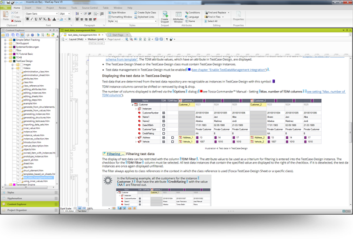Image resolution: width=353 pixels, height=240 pixels.
Task: Open the Find in Files dropdown arrow
Action: pos(223,17)
